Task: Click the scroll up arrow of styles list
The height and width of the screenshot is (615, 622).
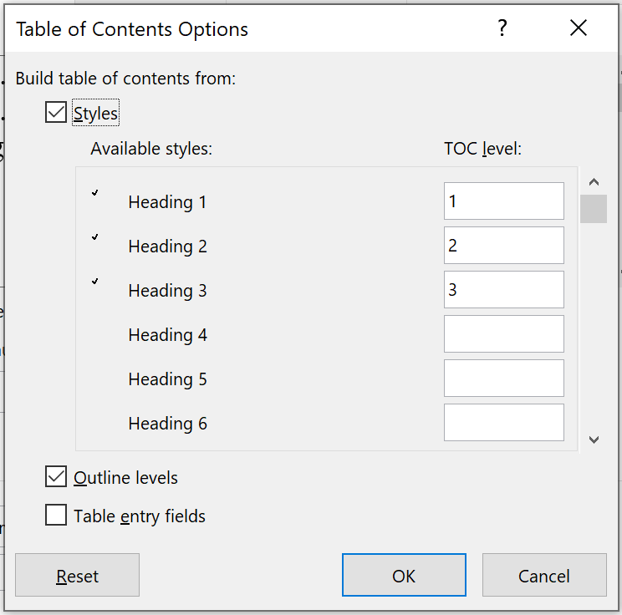Action: pos(594,182)
